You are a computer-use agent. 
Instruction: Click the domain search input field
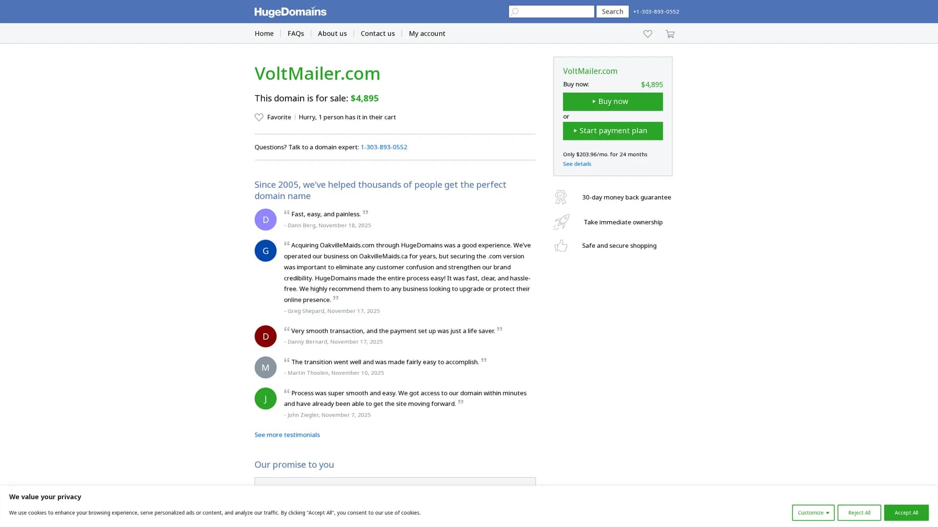(552, 11)
